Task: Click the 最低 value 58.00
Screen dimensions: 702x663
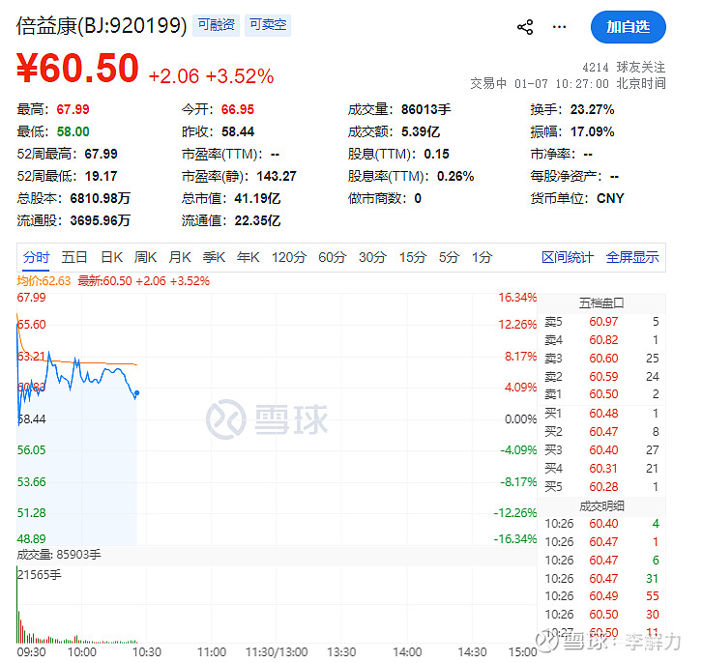Action: click(73, 132)
